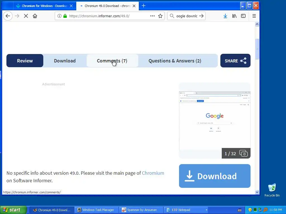Click the security shield tray icon
286x214 pixels.
click(250, 210)
